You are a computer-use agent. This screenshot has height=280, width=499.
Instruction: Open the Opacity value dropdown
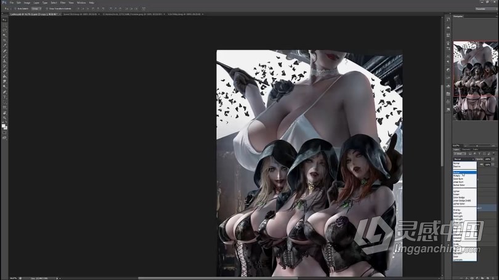click(x=493, y=159)
